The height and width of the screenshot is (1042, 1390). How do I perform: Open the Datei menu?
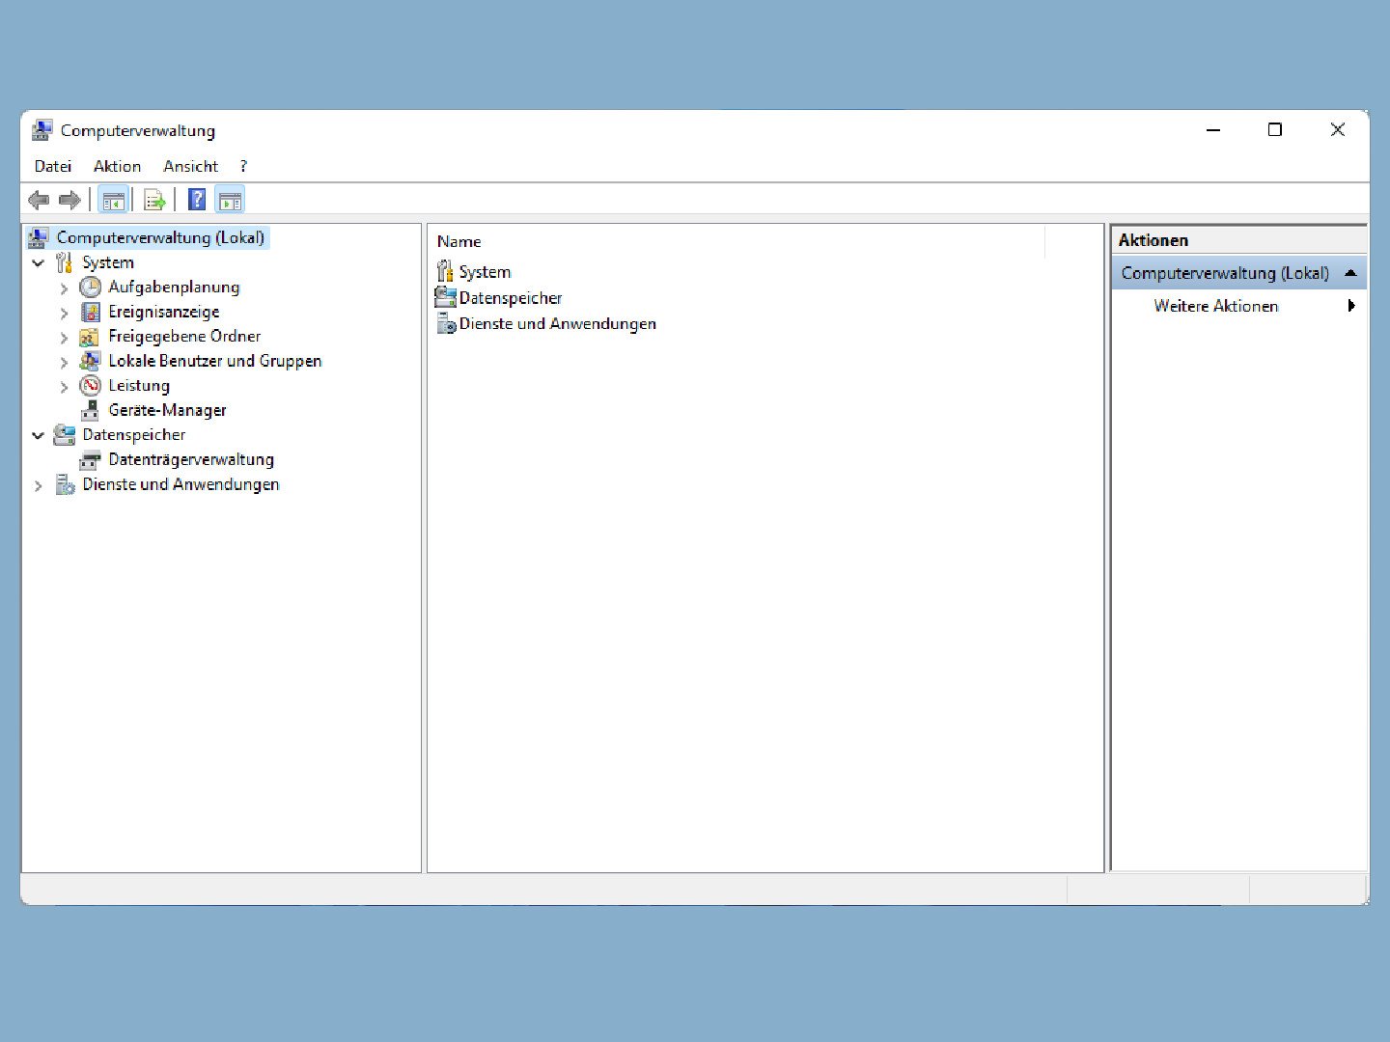tap(53, 166)
